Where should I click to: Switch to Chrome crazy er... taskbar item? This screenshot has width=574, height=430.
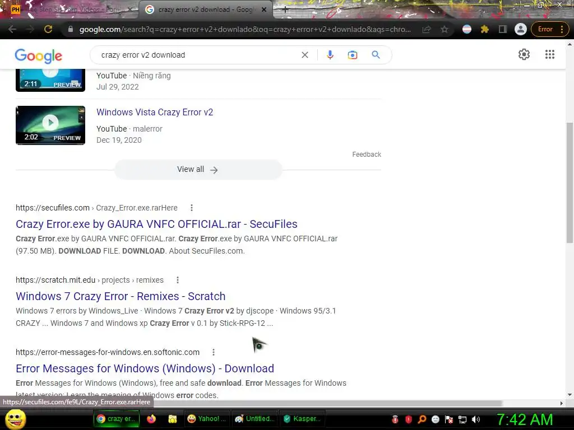point(117,419)
